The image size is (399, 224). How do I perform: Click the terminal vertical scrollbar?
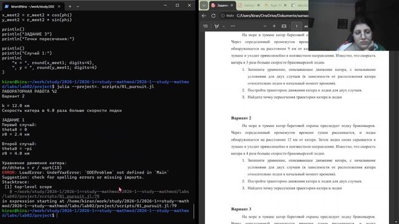(194, 212)
